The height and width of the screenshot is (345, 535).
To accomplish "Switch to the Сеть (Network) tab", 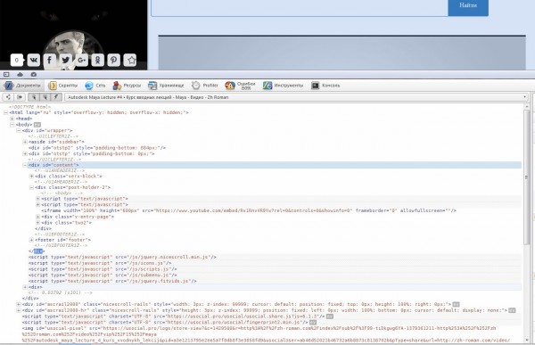I will click(95, 86).
